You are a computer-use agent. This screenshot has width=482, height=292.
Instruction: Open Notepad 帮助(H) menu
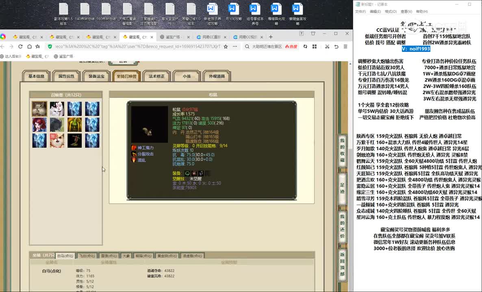tap(422, 11)
